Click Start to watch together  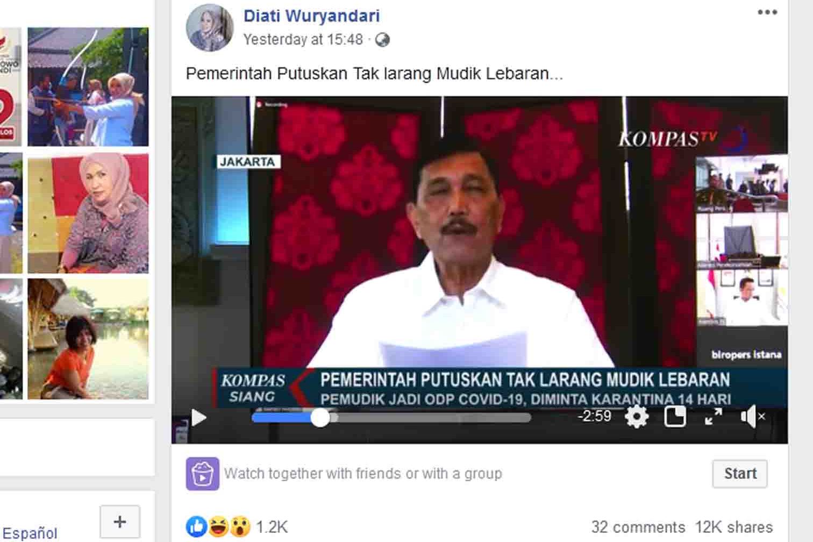click(x=740, y=474)
